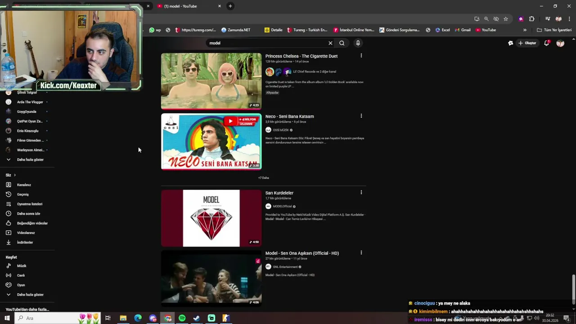Open the Detaile bookmark
This screenshot has height=324, width=576.
coord(274,30)
